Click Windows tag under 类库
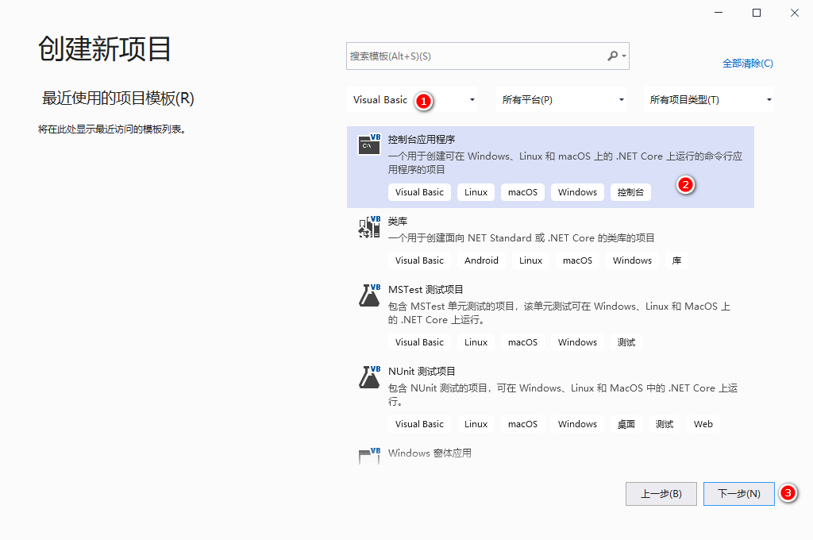813x540 pixels. coord(632,260)
